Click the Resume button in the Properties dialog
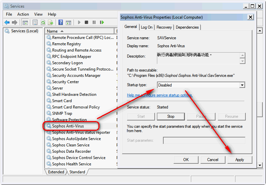Screen dimensions: 266x185 pos(231,116)
